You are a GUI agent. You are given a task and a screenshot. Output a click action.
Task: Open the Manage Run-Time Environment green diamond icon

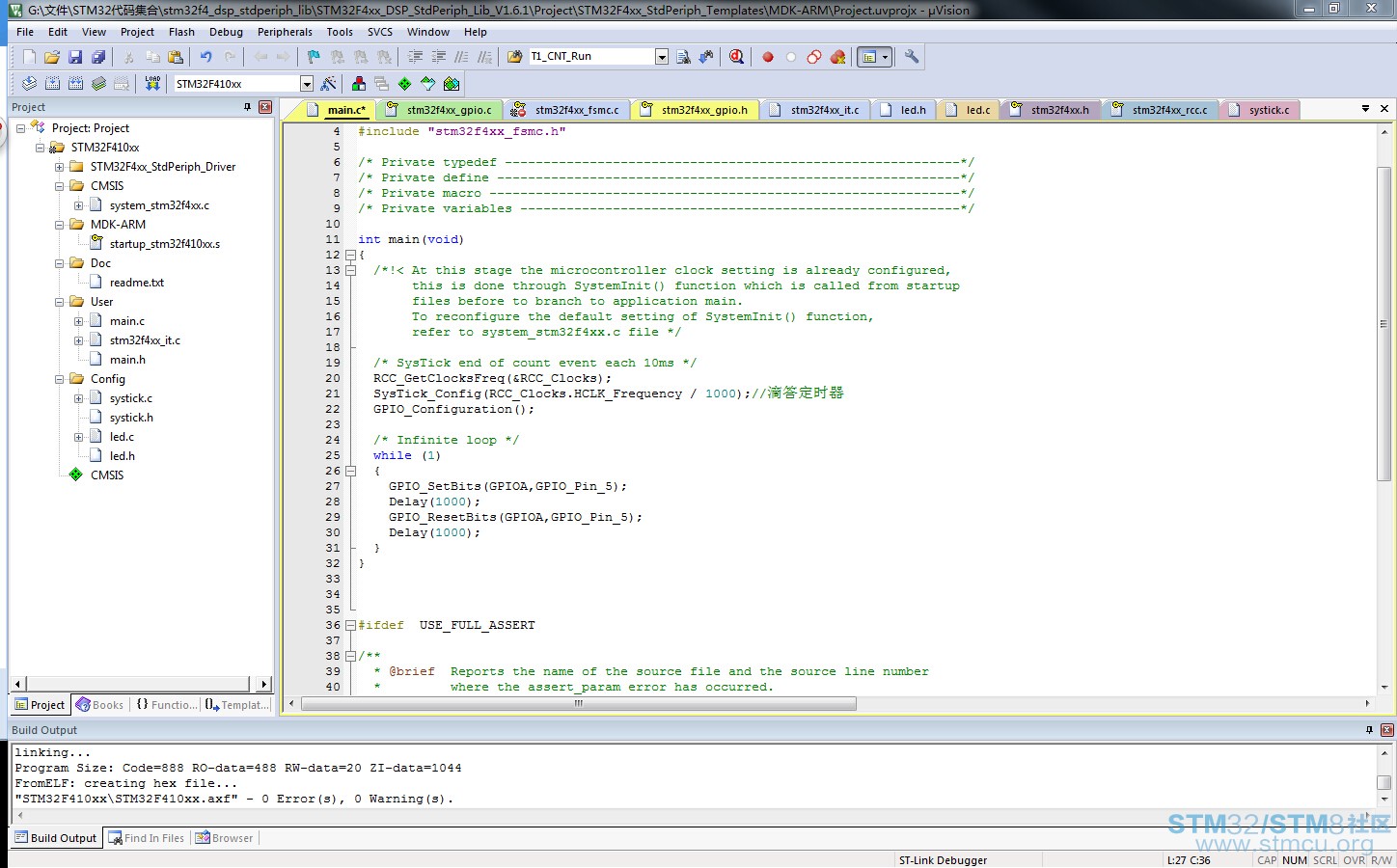404,84
